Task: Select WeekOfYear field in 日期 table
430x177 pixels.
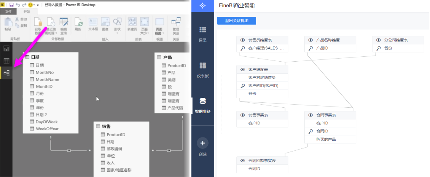Action: pyautogui.click(x=47, y=129)
